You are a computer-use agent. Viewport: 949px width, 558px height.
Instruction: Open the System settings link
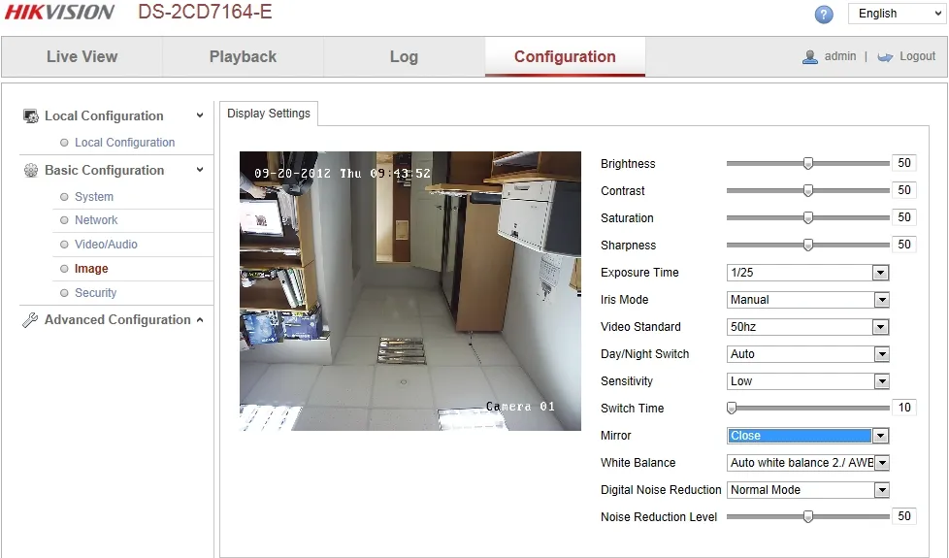tap(94, 197)
